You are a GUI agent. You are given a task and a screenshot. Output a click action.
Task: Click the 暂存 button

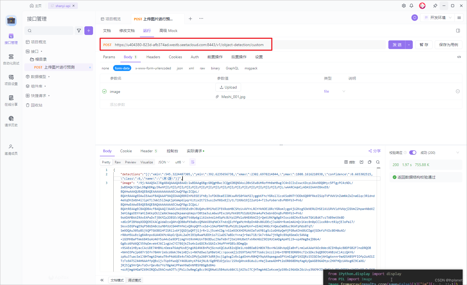tap(424, 45)
